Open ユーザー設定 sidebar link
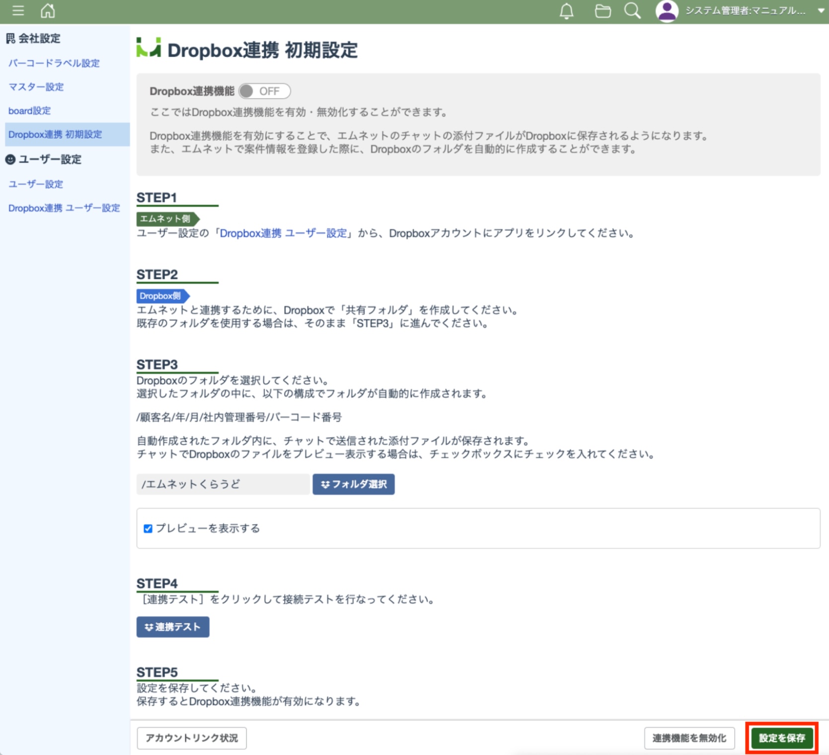Screen dimensions: 829x755 pyautogui.click(x=36, y=184)
